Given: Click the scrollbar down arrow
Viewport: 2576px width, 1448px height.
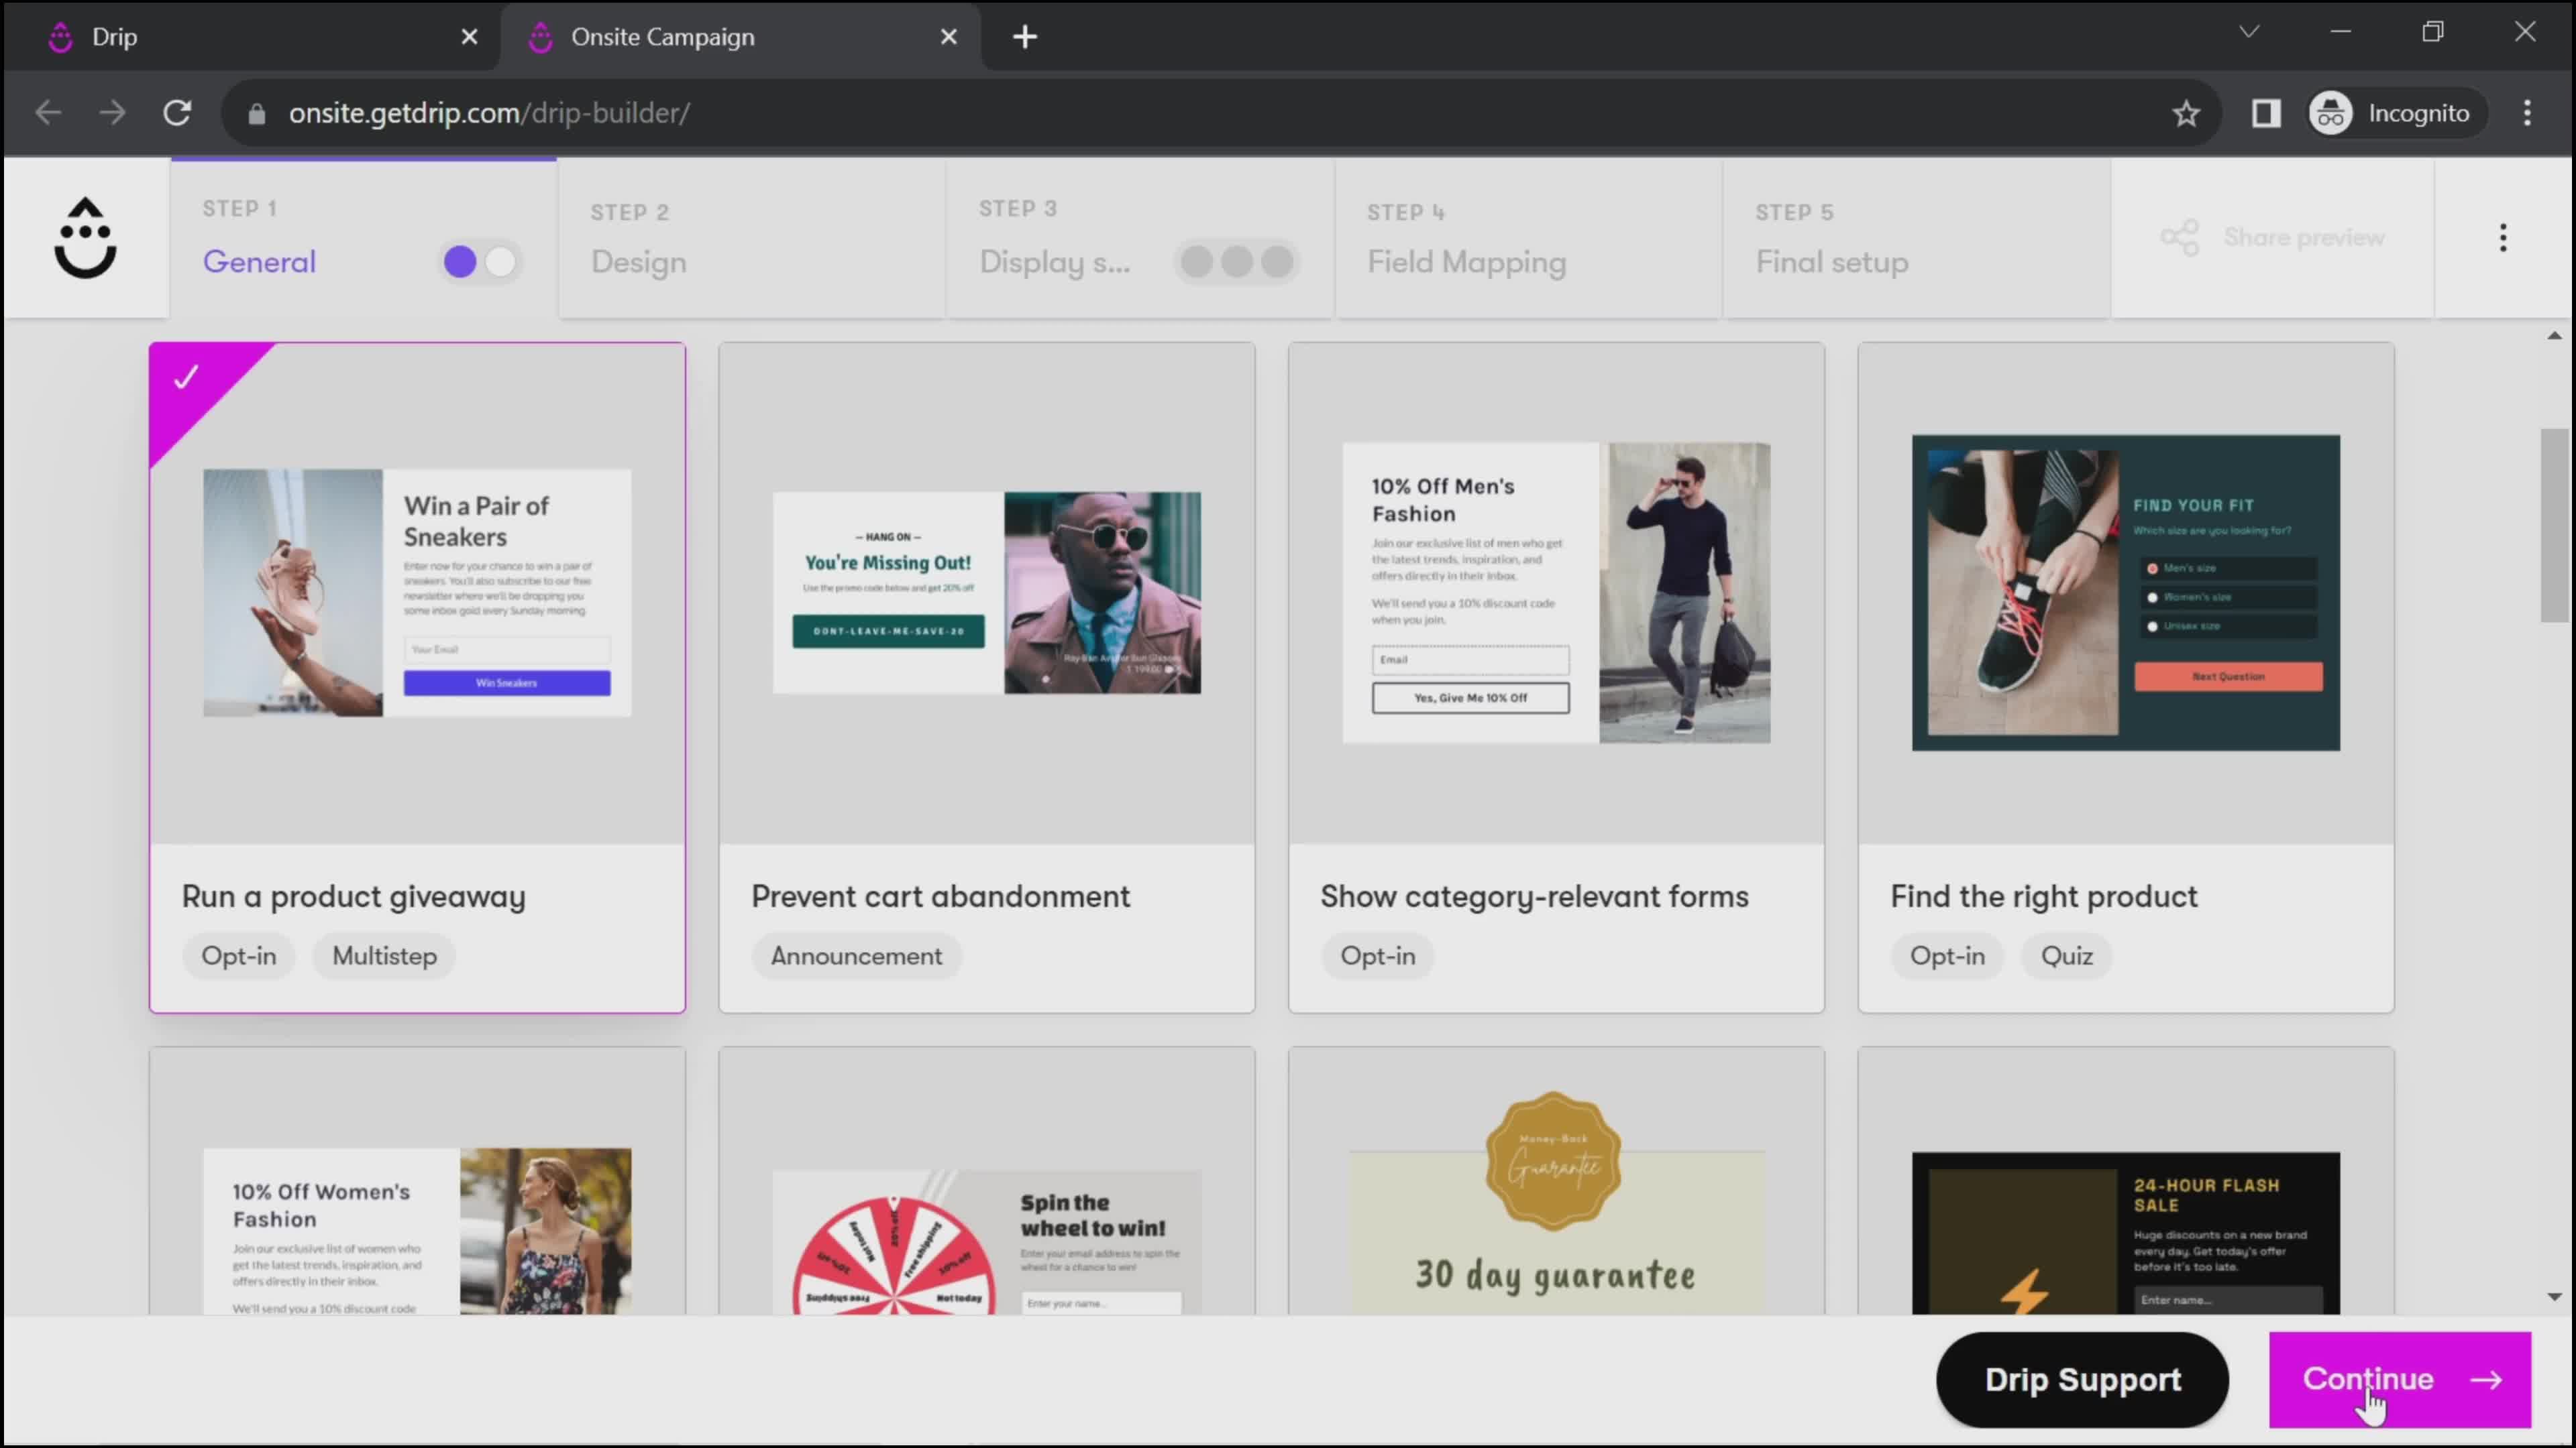Looking at the screenshot, I should point(2554,1297).
